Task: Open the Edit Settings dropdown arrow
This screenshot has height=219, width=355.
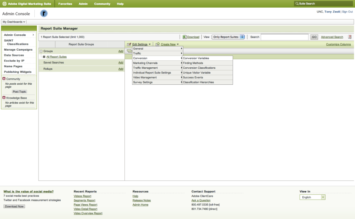Action: [150, 44]
